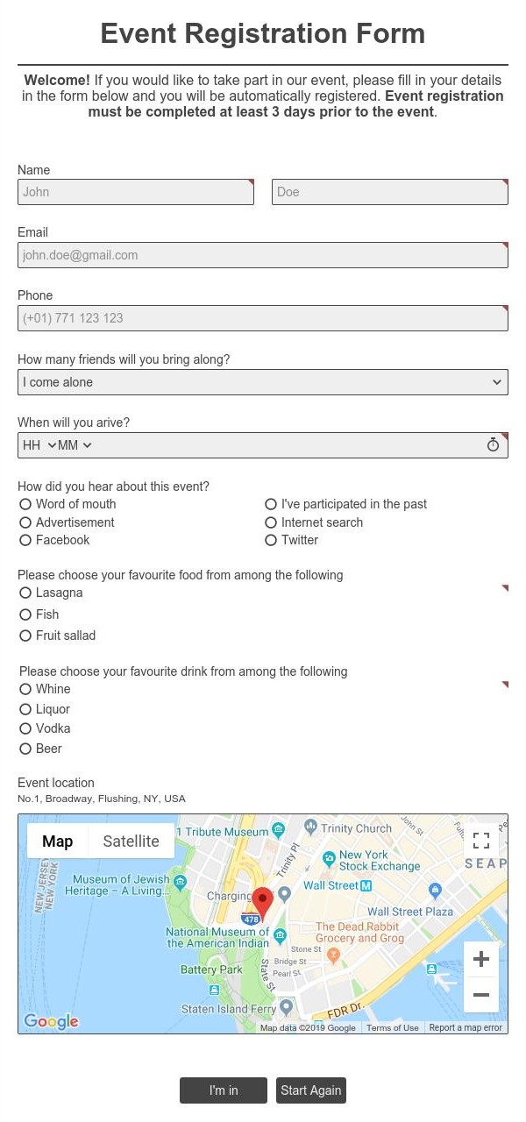Submit the form with I'm in

pyautogui.click(x=223, y=1090)
